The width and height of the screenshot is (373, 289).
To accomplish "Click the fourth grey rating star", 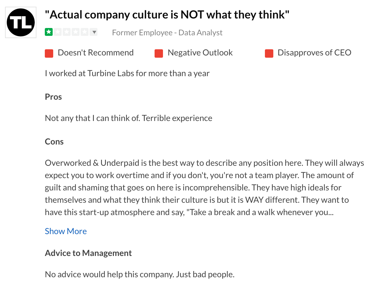I will [76, 32].
